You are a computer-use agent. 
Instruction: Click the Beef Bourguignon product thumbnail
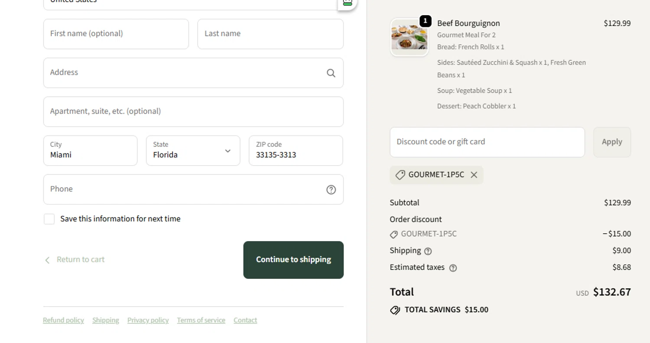pos(409,37)
